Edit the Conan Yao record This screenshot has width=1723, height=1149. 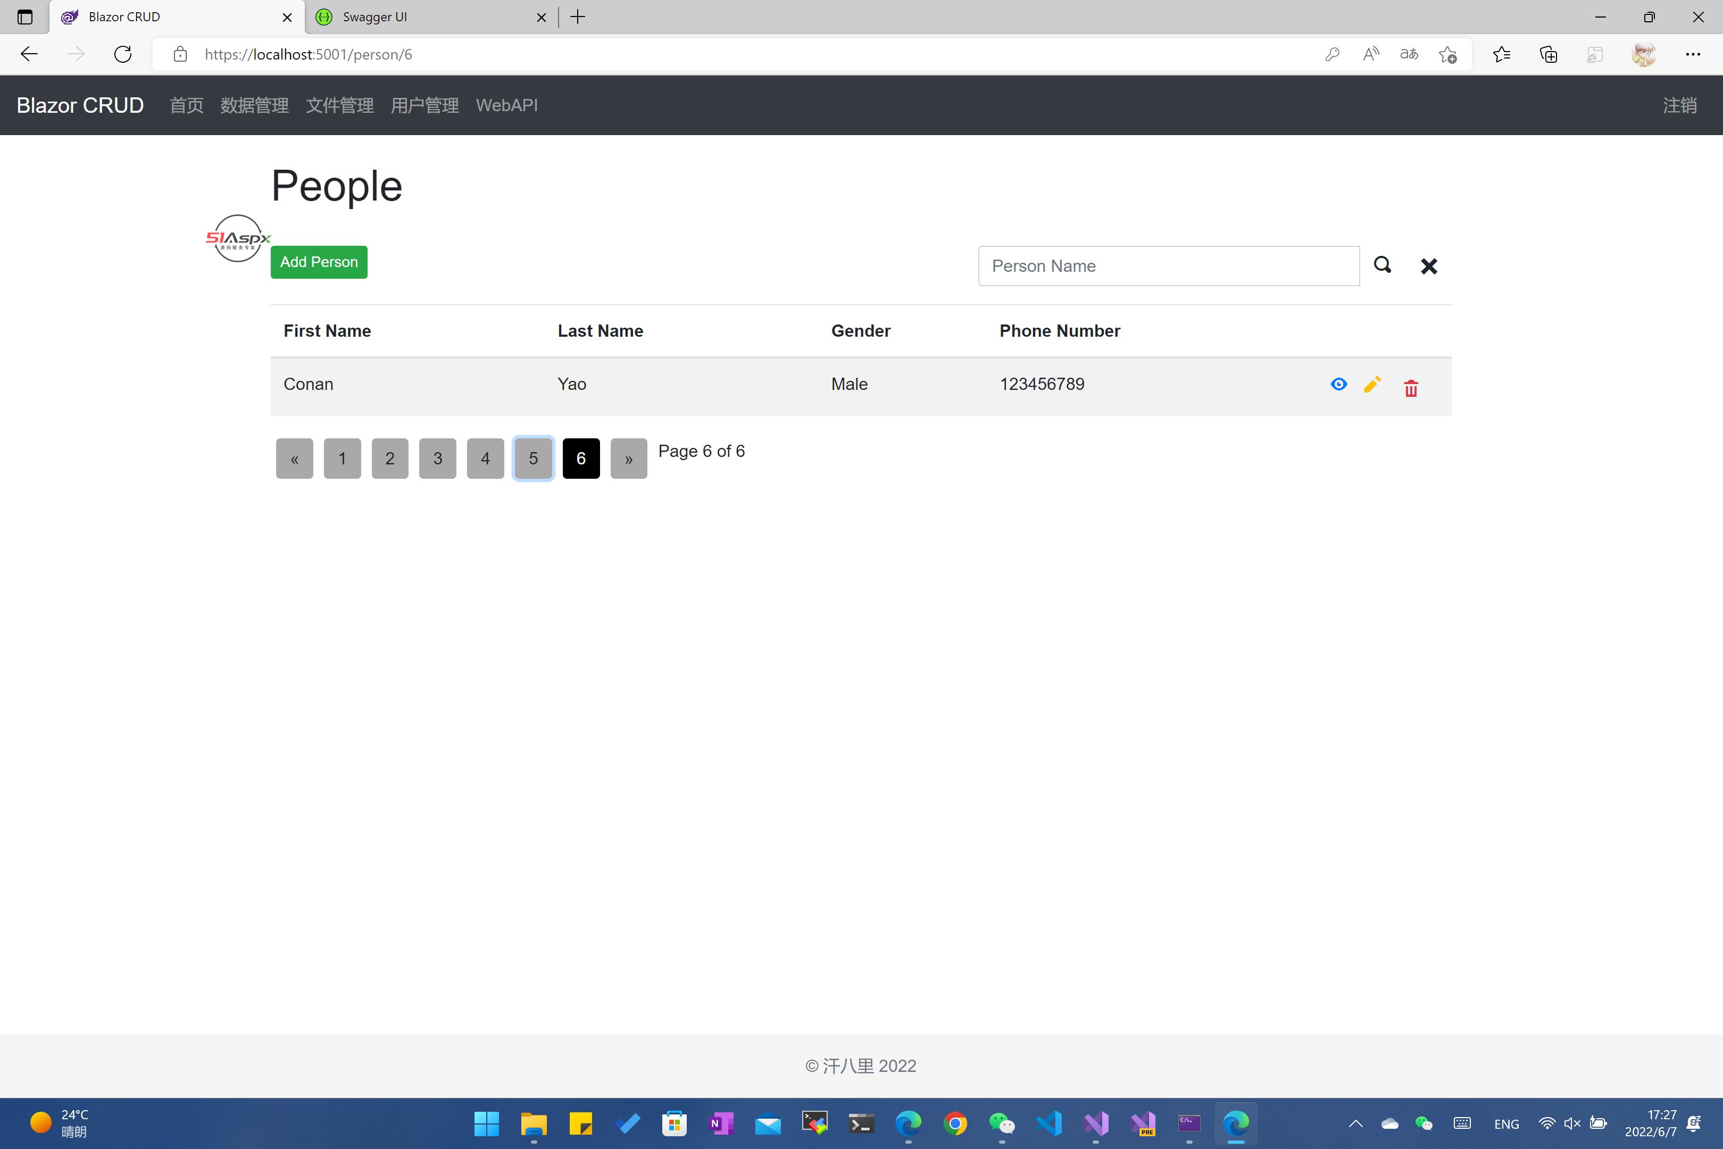tap(1372, 385)
